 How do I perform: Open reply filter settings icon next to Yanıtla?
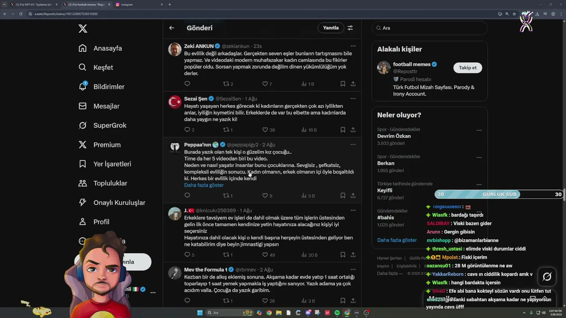point(350,28)
